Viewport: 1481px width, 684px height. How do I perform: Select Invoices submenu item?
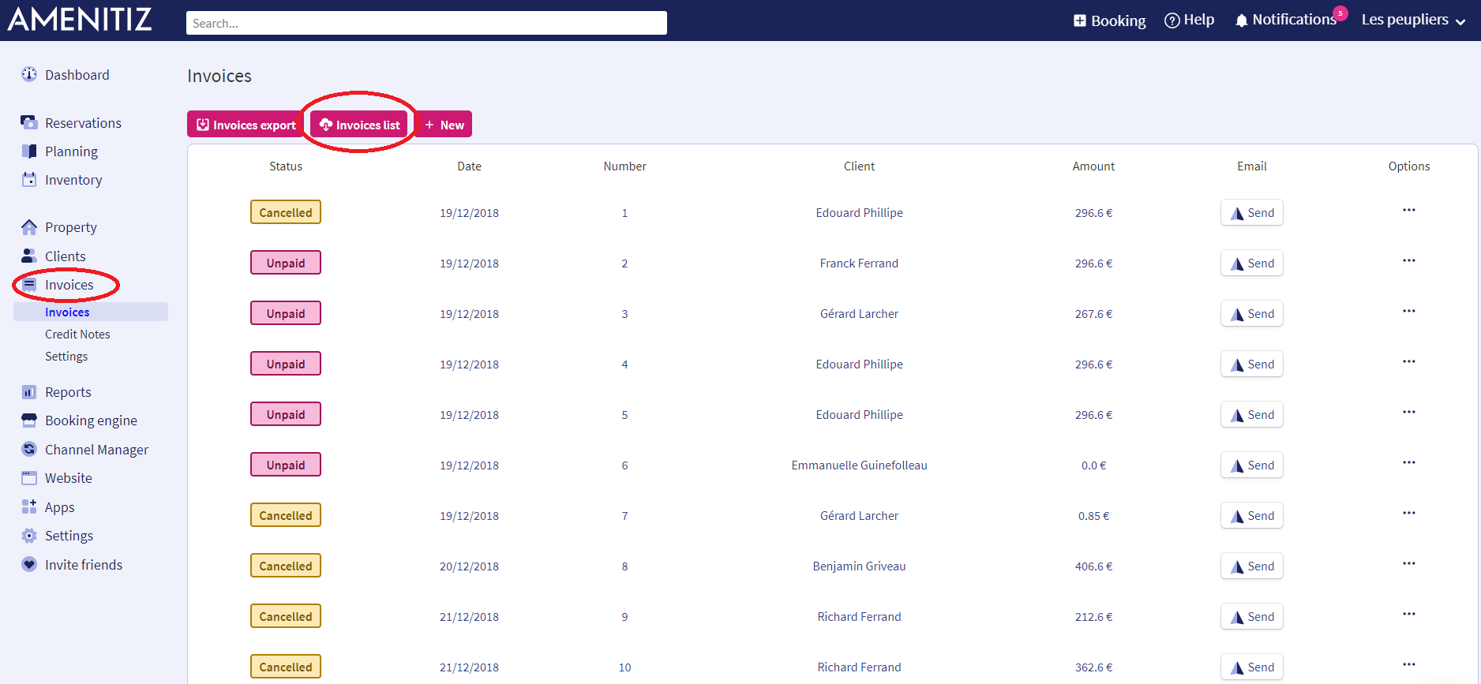click(x=67, y=312)
